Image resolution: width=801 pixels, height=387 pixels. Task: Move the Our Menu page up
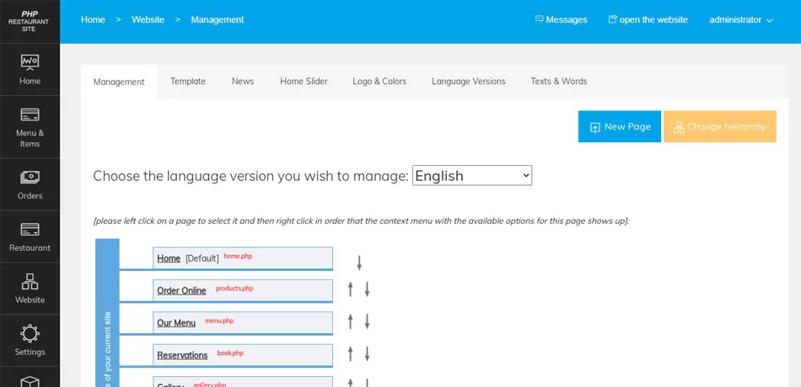351,321
